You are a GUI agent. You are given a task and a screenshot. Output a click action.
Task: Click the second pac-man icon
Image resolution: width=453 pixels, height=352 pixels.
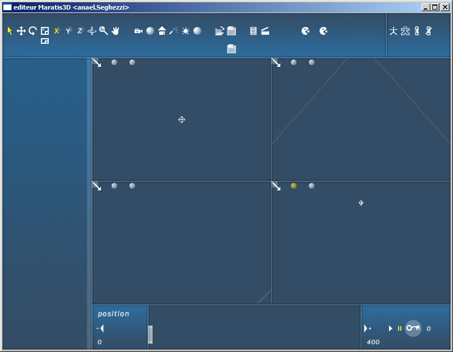tap(323, 31)
